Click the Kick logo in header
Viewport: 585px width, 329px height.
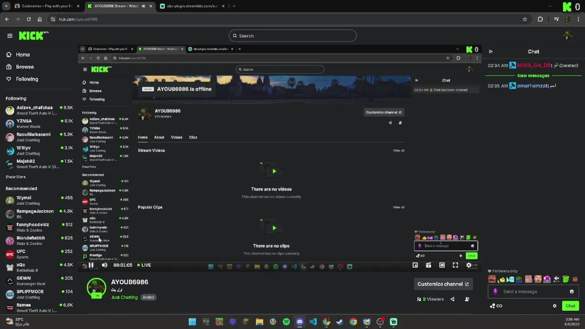click(34, 35)
